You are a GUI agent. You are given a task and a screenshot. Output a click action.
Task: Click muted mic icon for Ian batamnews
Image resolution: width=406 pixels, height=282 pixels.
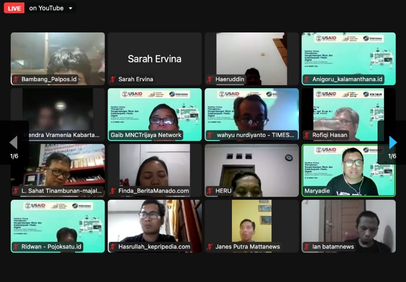307,247
